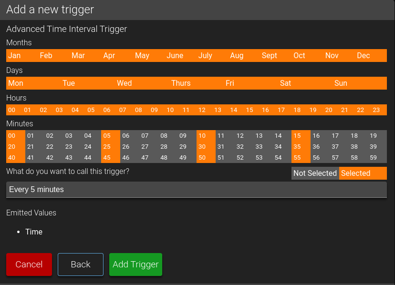The width and height of the screenshot is (395, 285).
Task: Toggle the Jan month cell
Action: coord(14,56)
